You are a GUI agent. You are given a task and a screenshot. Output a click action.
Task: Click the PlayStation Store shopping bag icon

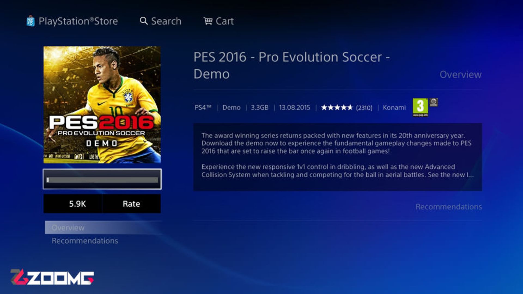tap(31, 21)
